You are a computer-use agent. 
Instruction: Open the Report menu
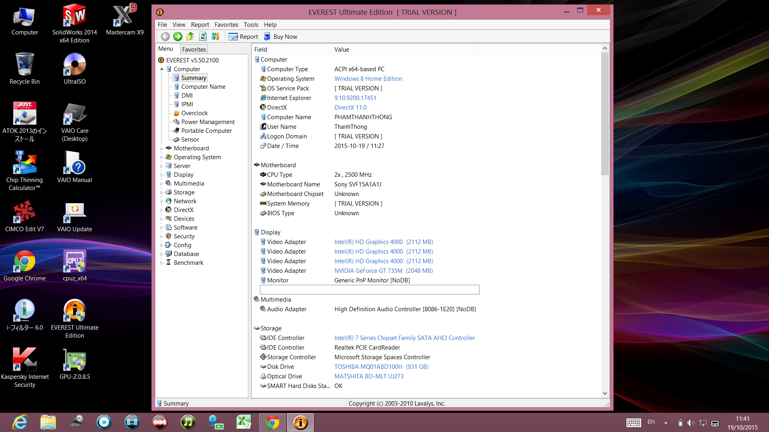(x=200, y=25)
